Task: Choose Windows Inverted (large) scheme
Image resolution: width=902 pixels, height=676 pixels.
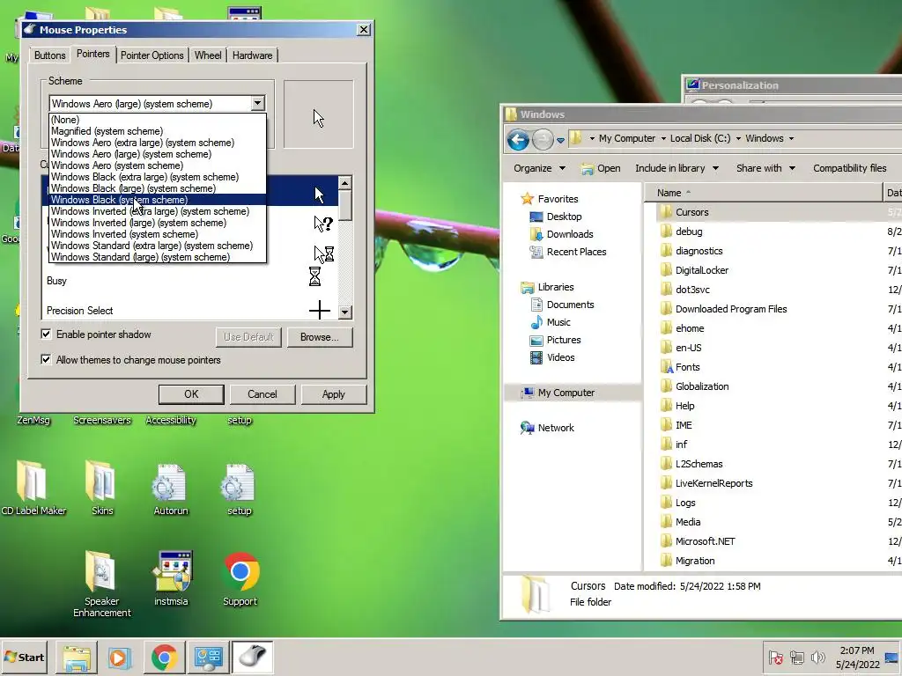Action: [x=158, y=223]
